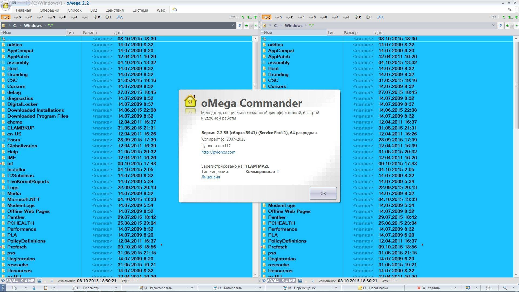This screenshot has height=292, width=519.
Task: Expand the F3 Просмотр dropdown arrow
Action: coord(116,288)
